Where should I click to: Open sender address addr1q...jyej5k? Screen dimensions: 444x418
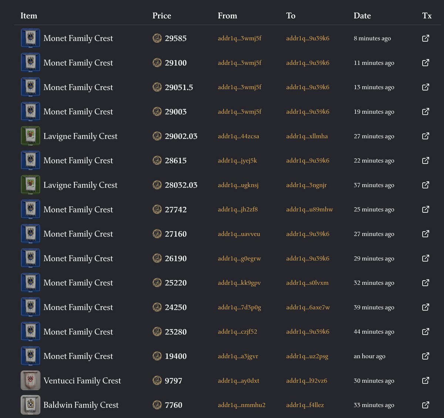(x=237, y=160)
